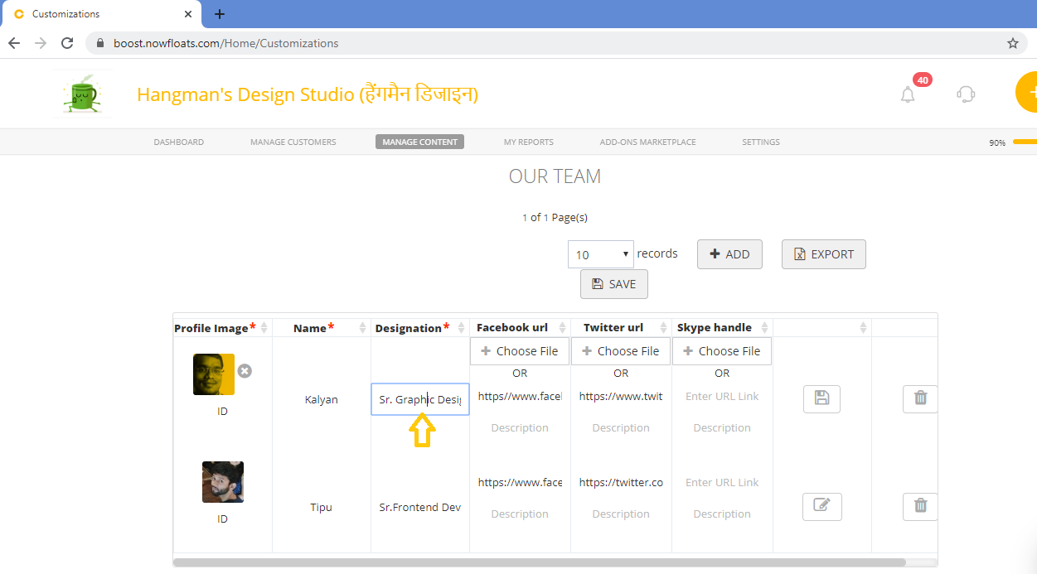Click the ADD button
This screenshot has width=1037, height=574.
(x=729, y=254)
